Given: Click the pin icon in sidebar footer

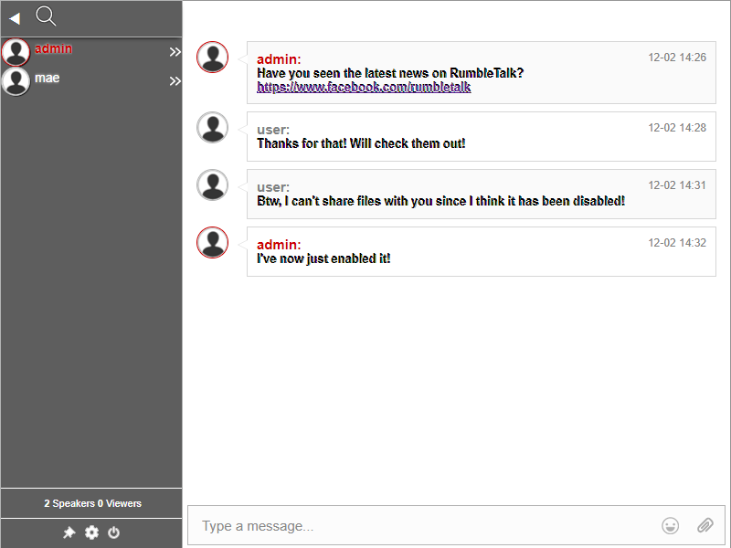Looking at the screenshot, I should (69, 532).
